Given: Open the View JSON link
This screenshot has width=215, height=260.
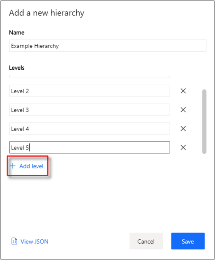Looking at the screenshot, I should (x=34, y=242).
